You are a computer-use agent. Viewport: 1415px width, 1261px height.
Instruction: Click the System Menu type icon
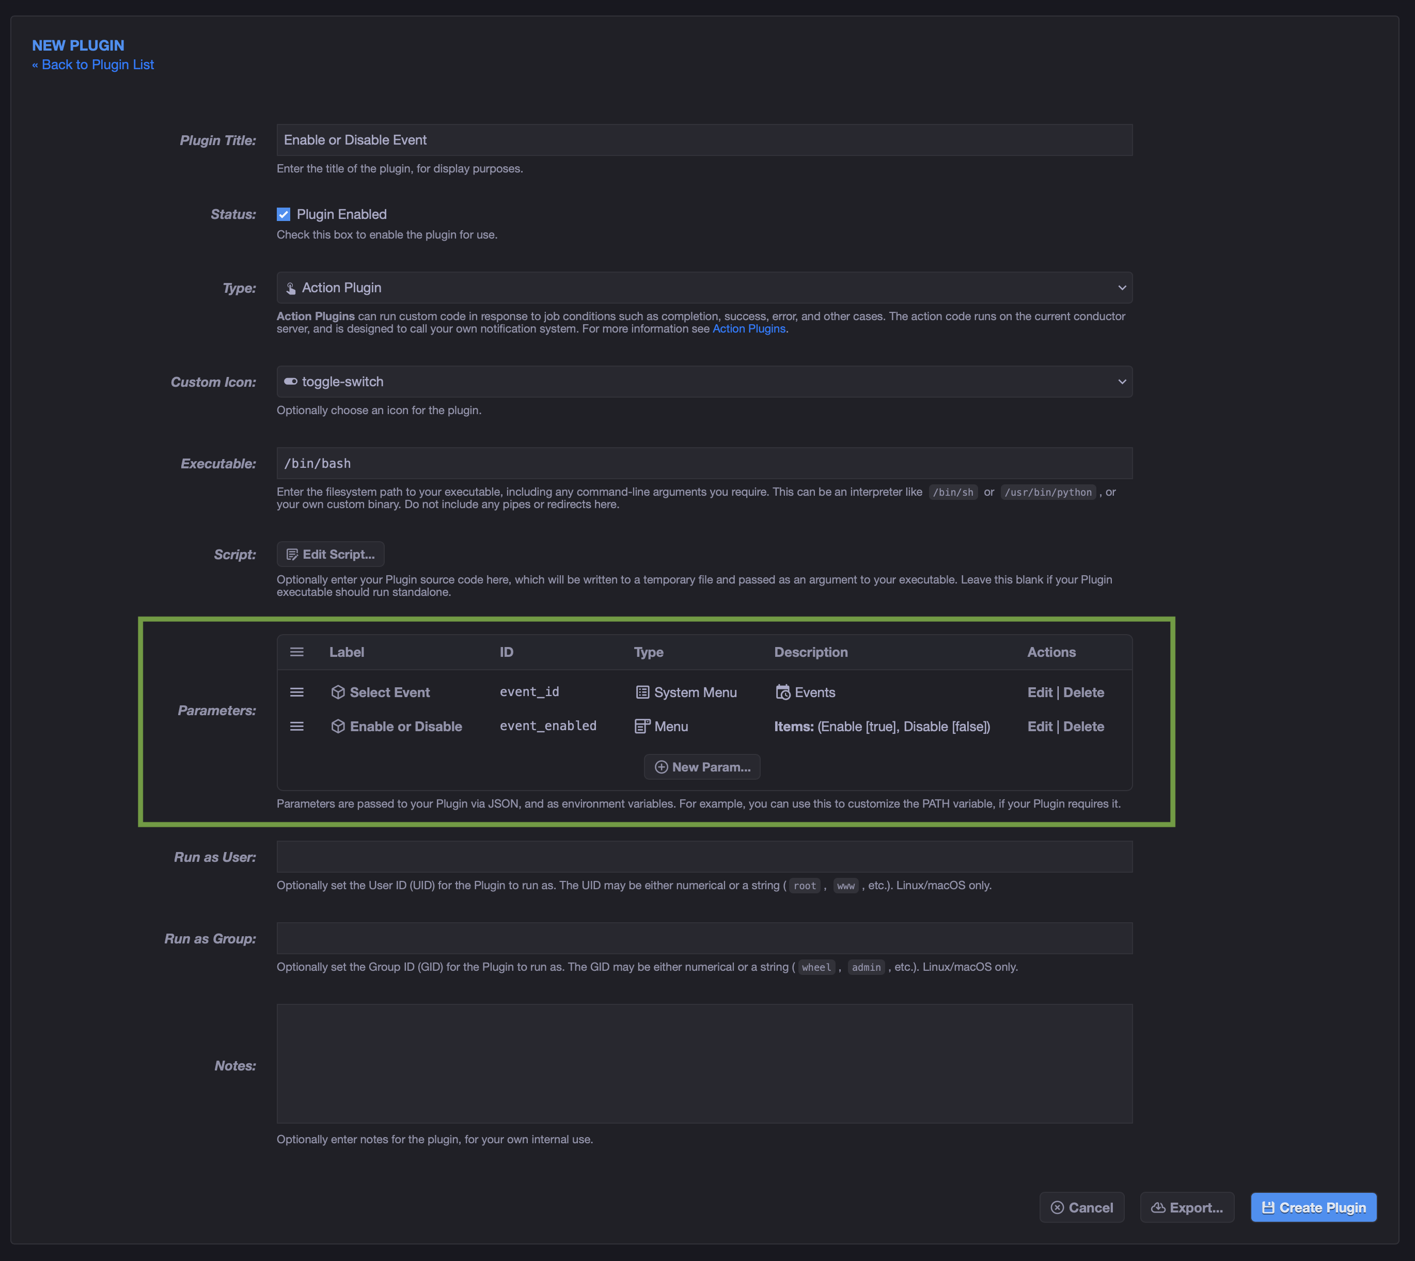coord(642,692)
